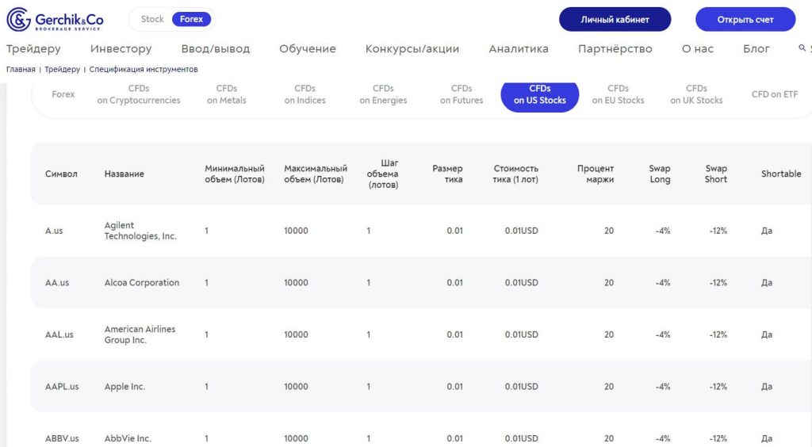This screenshot has width=812, height=447.
Task: Click the AAPL.us symbol cell
Action: click(x=62, y=387)
